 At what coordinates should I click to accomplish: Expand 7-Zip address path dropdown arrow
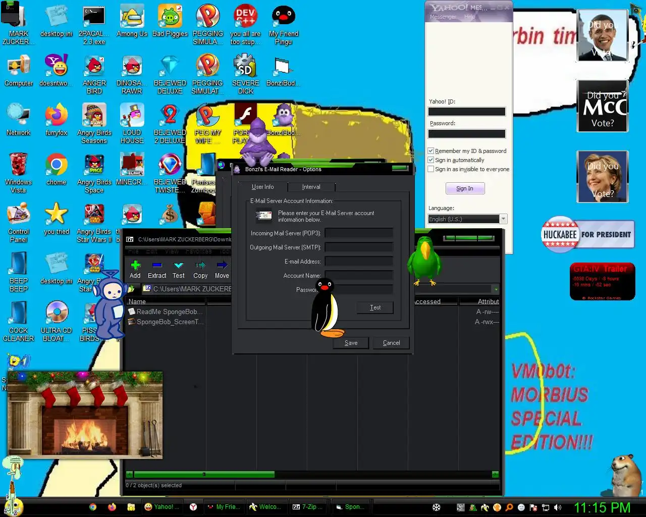(496, 289)
